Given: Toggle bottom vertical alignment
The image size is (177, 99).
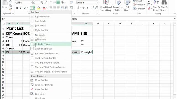Looking at the screenshot, I should [58, 2].
